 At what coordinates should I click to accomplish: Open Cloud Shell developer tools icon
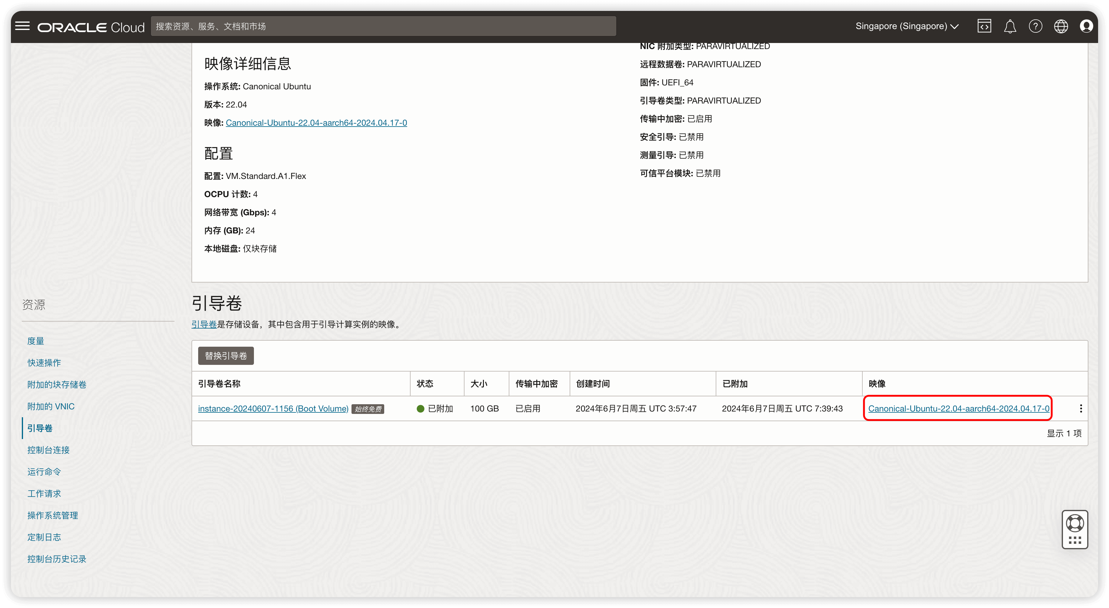pyautogui.click(x=984, y=26)
